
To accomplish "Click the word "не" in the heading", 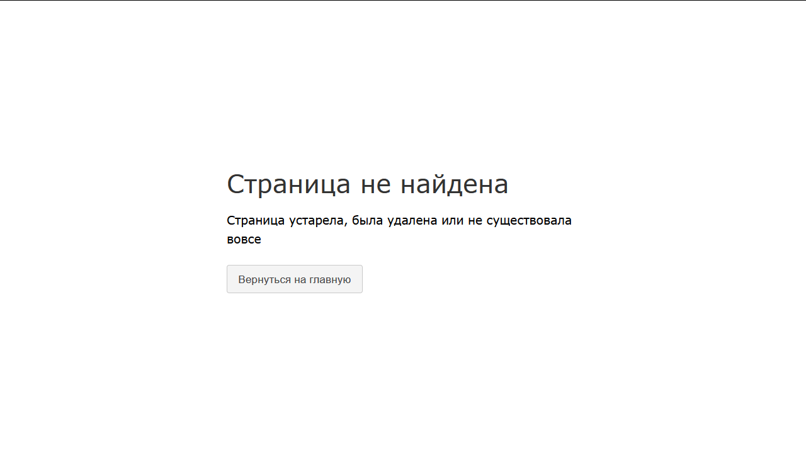I will 375,184.
